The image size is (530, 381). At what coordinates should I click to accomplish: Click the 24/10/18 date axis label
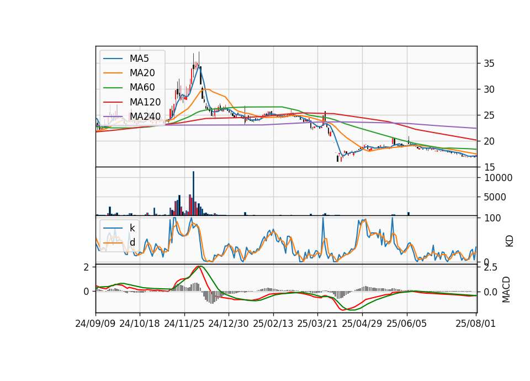coord(140,324)
